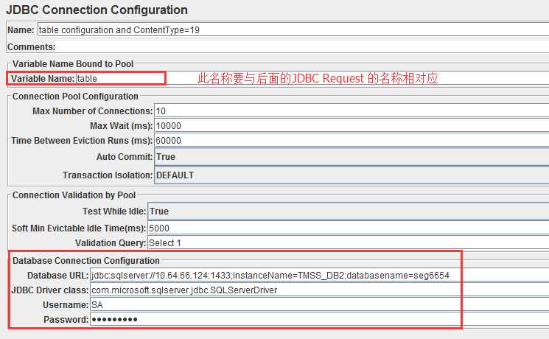Click the 'Auto Commit:' label
The height and width of the screenshot is (339, 549).
tap(125, 157)
